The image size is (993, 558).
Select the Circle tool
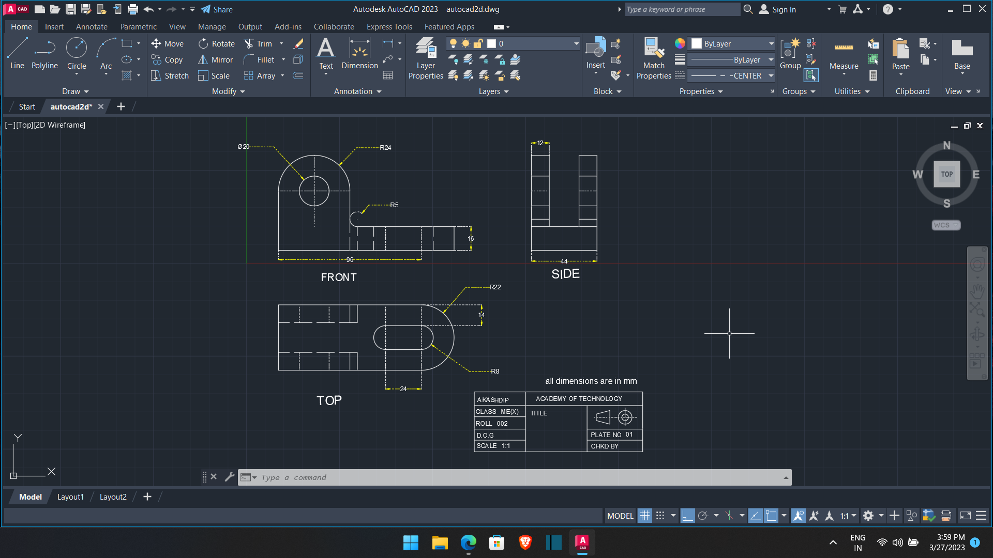(x=77, y=55)
